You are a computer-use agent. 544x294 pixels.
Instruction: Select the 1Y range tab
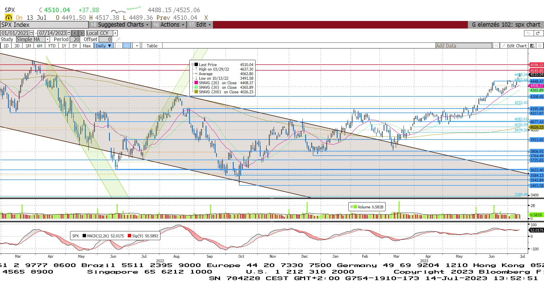tap(64, 46)
